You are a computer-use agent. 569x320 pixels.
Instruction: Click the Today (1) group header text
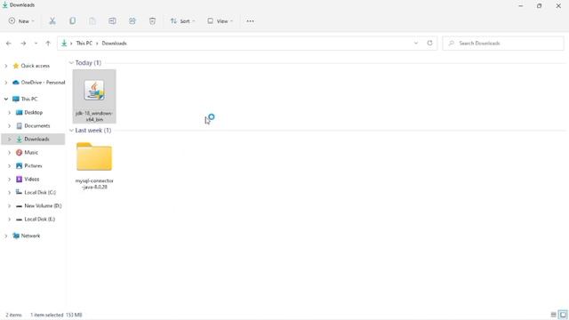(x=88, y=63)
